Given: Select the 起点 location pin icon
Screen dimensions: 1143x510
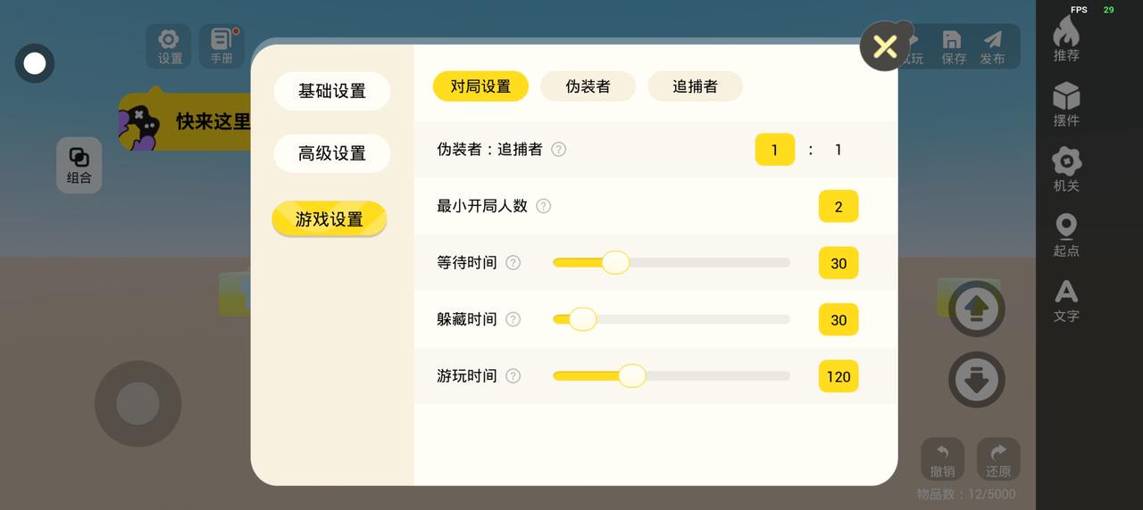Looking at the screenshot, I should click(x=1066, y=234).
